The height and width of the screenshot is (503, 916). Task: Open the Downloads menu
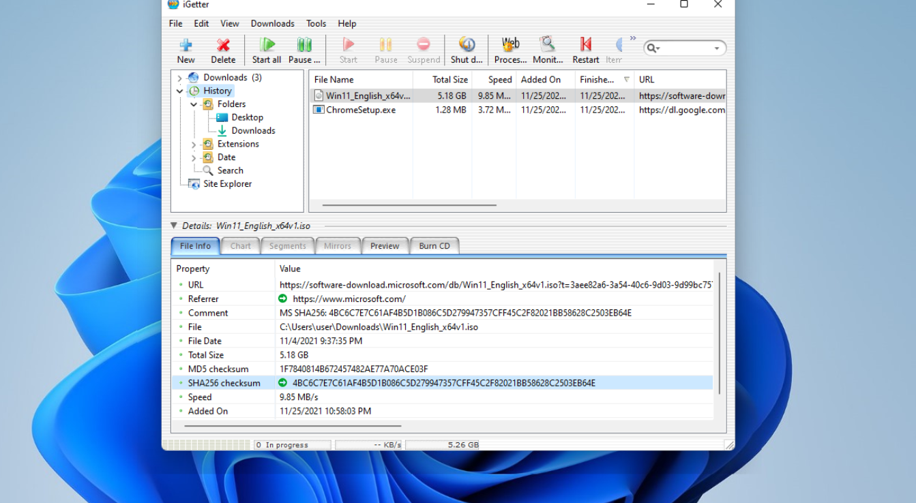pyautogui.click(x=273, y=23)
